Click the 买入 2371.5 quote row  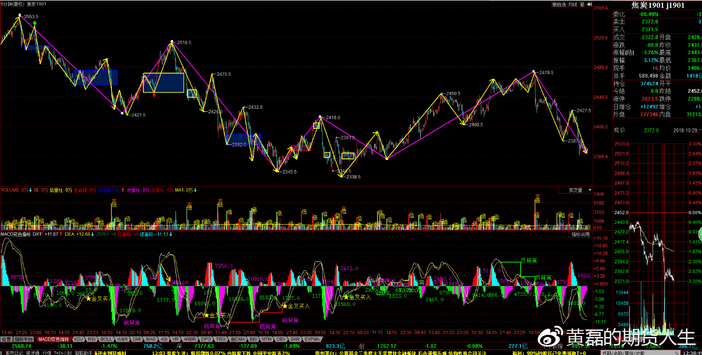click(x=656, y=30)
